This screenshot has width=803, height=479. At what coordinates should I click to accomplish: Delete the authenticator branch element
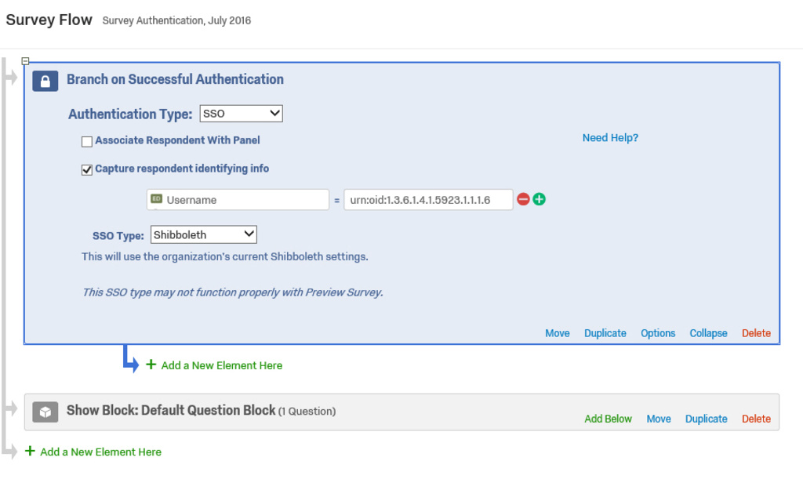pyautogui.click(x=755, y=332)
